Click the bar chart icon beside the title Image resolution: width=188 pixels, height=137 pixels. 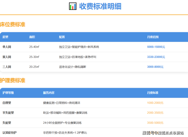pyautogui.click(x=73, y=6)
